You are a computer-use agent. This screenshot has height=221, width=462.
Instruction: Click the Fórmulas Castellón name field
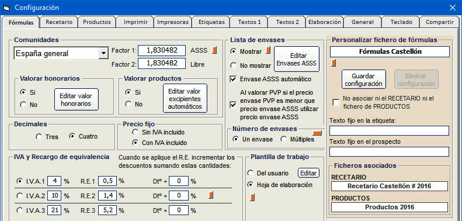(x=390, y=51)
